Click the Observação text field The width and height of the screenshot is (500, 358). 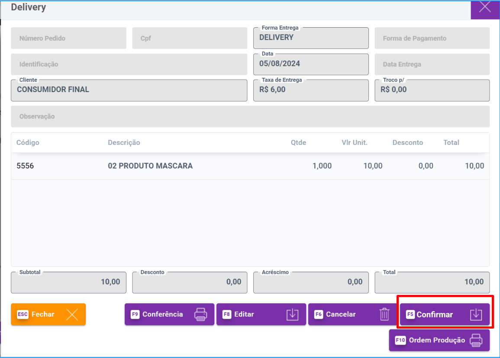coord(250,117)
